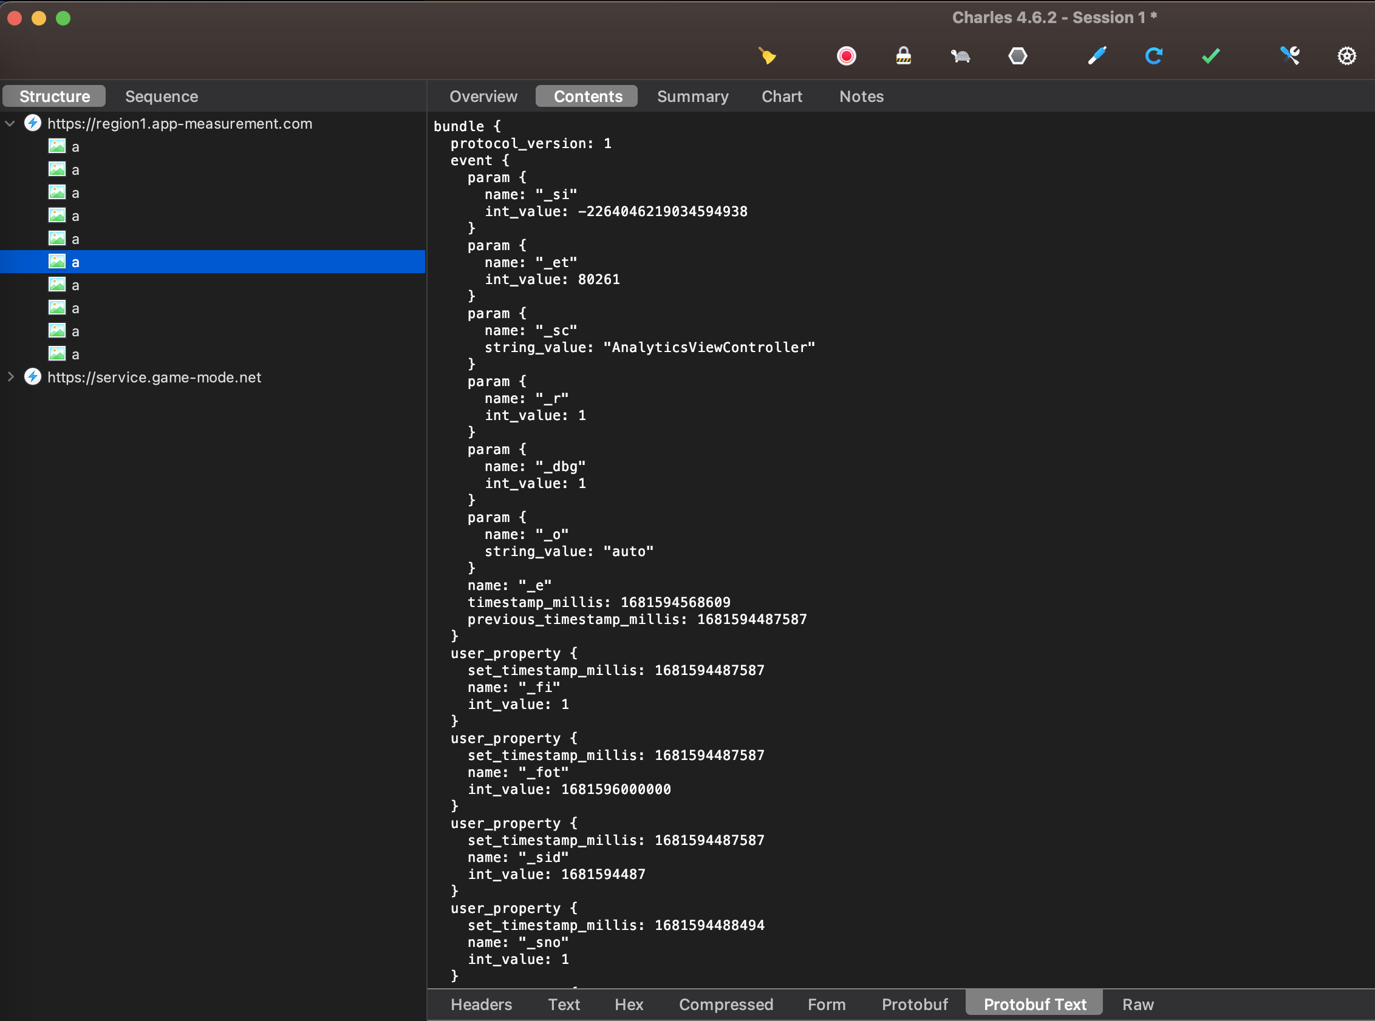Expand the service.game-mode.net host node

10,377
